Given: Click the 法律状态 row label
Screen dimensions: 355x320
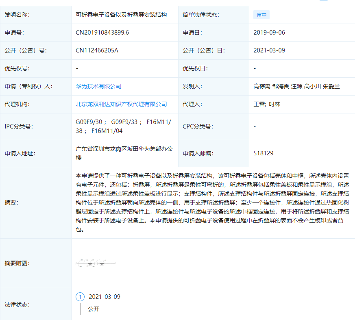Looking at the screenshot, I should tap(17, 305).
